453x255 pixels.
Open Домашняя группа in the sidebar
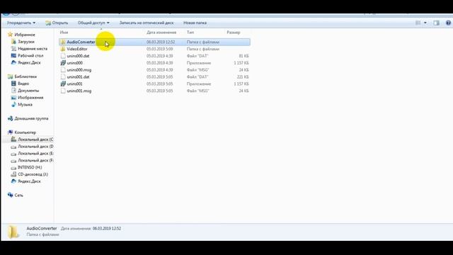pos(31,118)
